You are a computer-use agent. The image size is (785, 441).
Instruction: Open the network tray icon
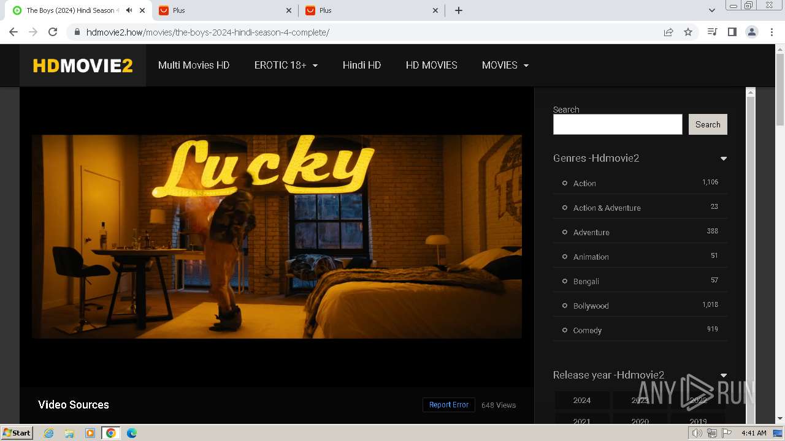(712, 433)
